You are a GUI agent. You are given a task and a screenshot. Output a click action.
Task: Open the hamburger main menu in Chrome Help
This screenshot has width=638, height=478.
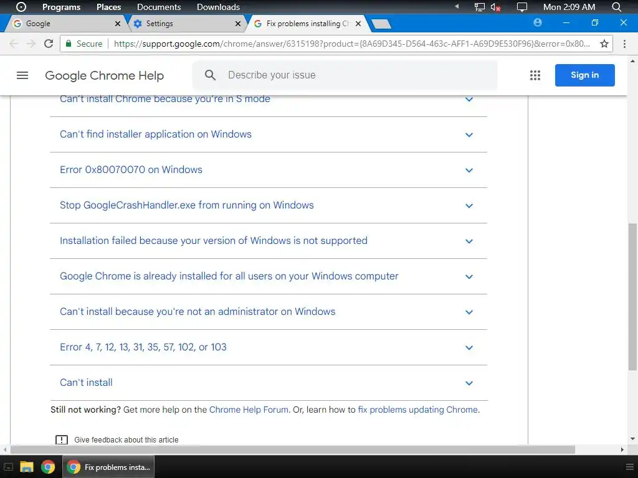[22, 75]
